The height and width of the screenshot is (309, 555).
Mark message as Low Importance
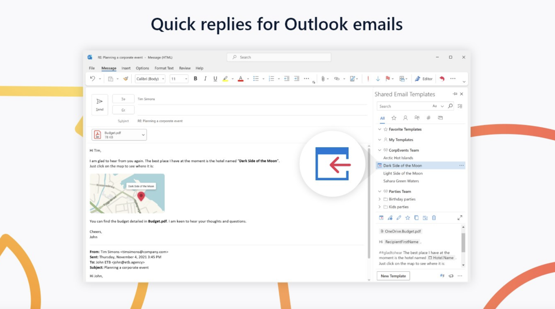coord(378,79)
